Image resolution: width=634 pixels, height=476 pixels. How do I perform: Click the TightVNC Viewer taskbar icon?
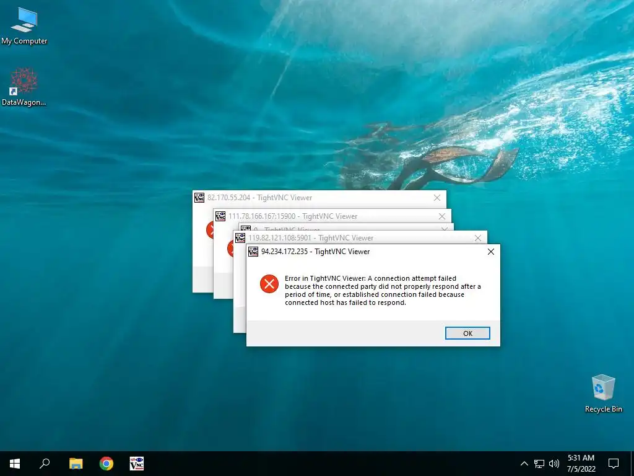click(x=137, y=464)
